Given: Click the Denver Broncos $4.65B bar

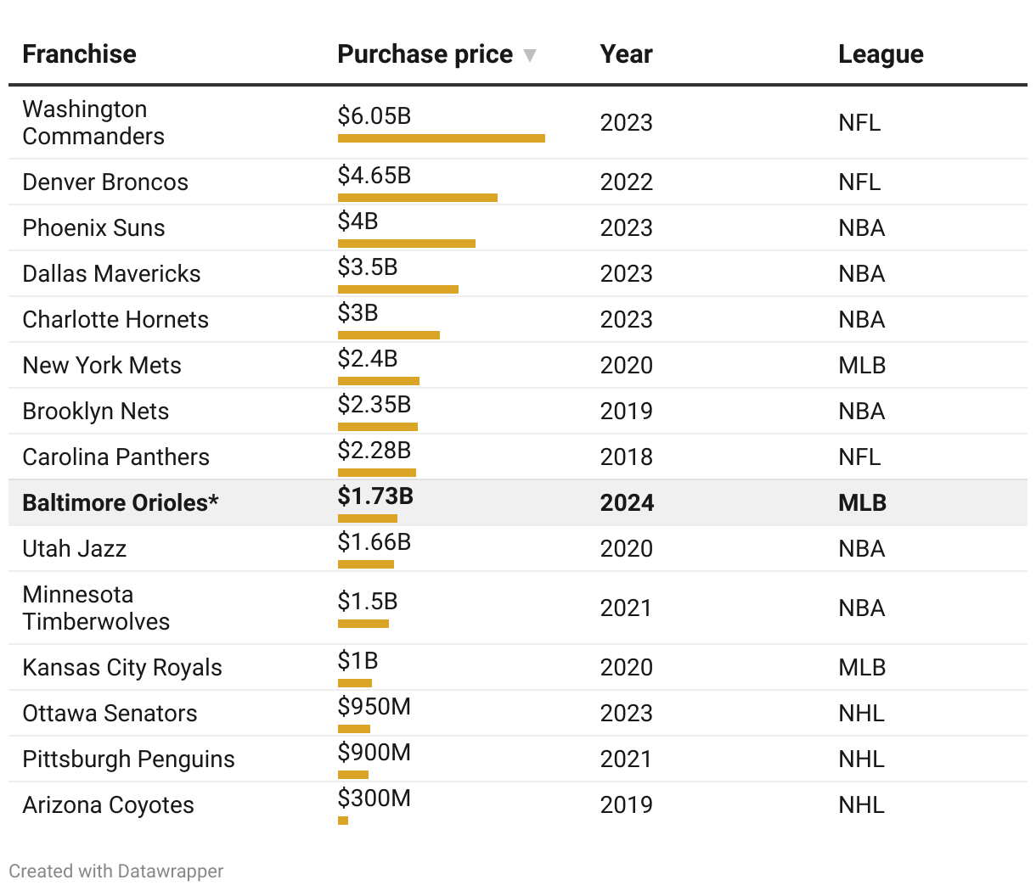Looking at the screenshot, I should [x=417, y=198].
